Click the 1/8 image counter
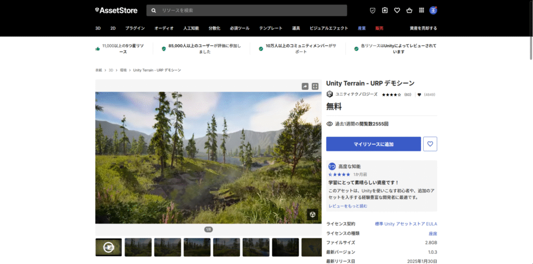The height and width of the screenshot is (264, 533). pyautogui.click(x=208, y=229)
